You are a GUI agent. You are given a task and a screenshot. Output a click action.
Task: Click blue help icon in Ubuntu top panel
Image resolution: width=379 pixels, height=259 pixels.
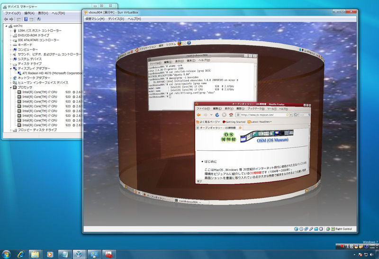[189, 43]
